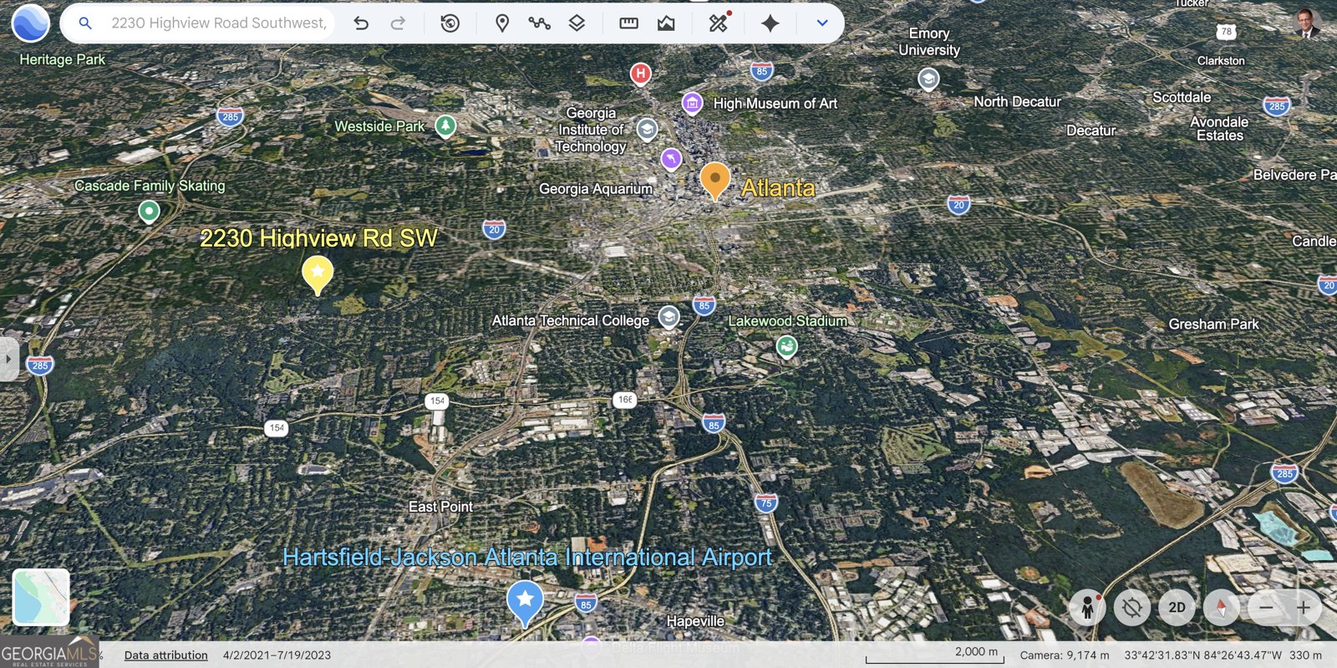Viewport: 1337px width, 668px height.
Task: Expand the collapsed left side panel
Action: (8, 359)
